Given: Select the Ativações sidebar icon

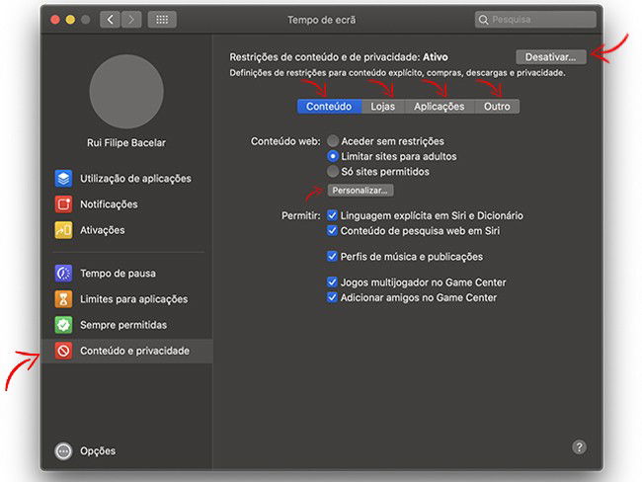Looking at the screenshot, I should (63, 230).
